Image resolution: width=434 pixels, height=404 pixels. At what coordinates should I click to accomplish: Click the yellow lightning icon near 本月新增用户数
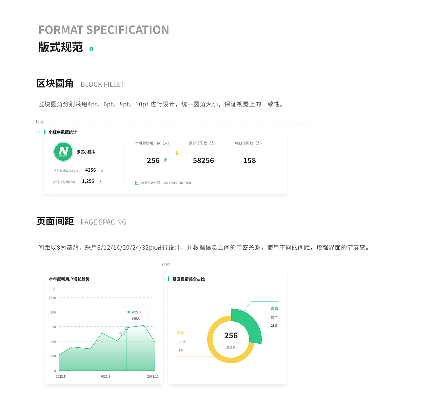point(177,153)
